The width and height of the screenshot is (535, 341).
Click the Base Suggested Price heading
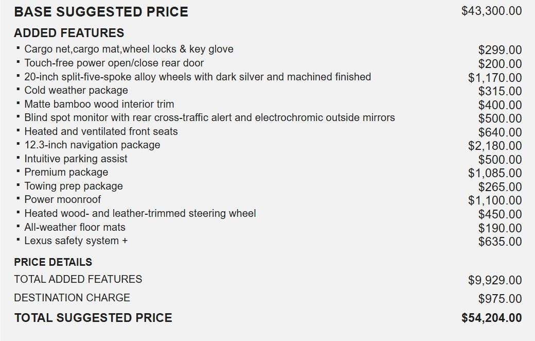point(101,12)
